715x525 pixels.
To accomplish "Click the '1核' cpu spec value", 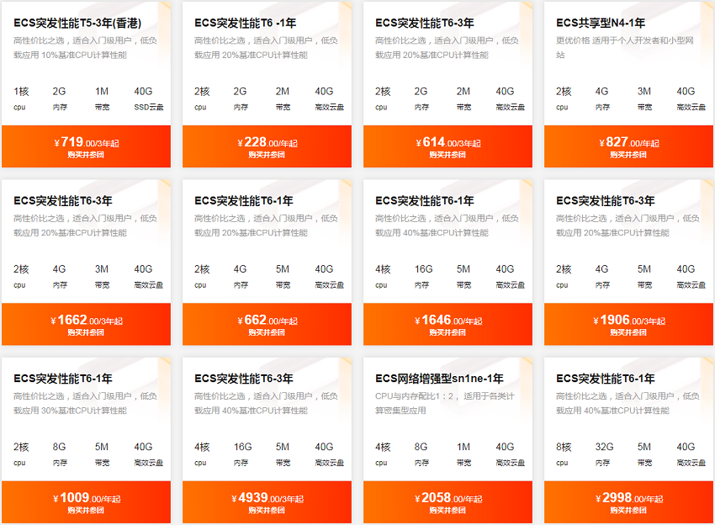I will click(21, 92).
